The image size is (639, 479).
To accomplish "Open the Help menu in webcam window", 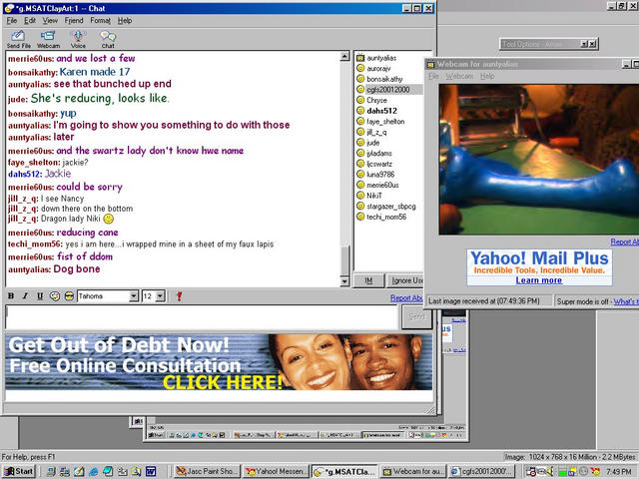I will click(487, 76).
